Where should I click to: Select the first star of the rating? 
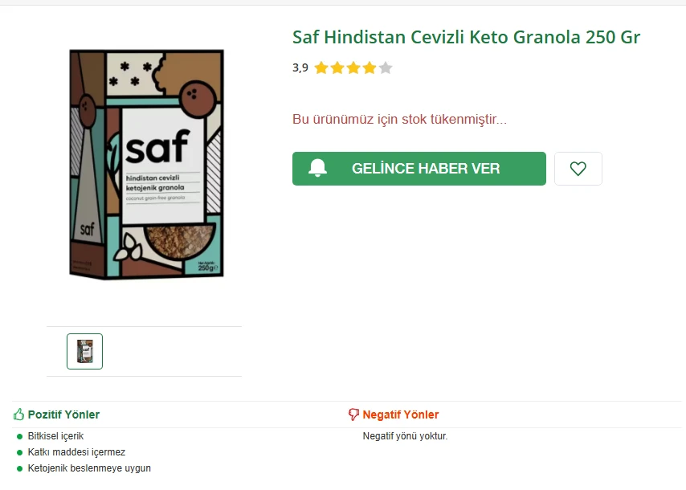point(322,67)
